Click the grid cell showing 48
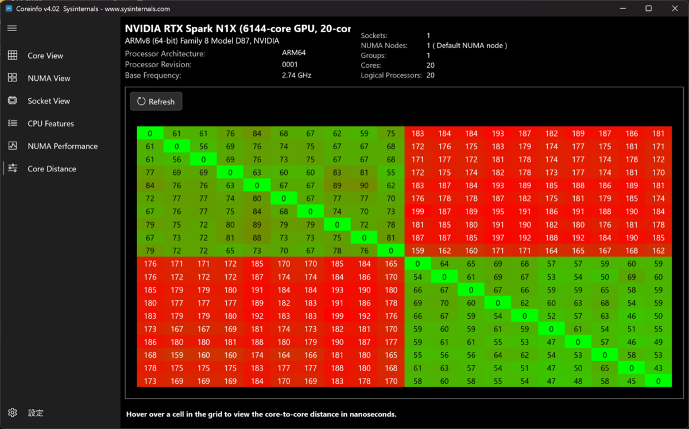 [x=578, y=381]
